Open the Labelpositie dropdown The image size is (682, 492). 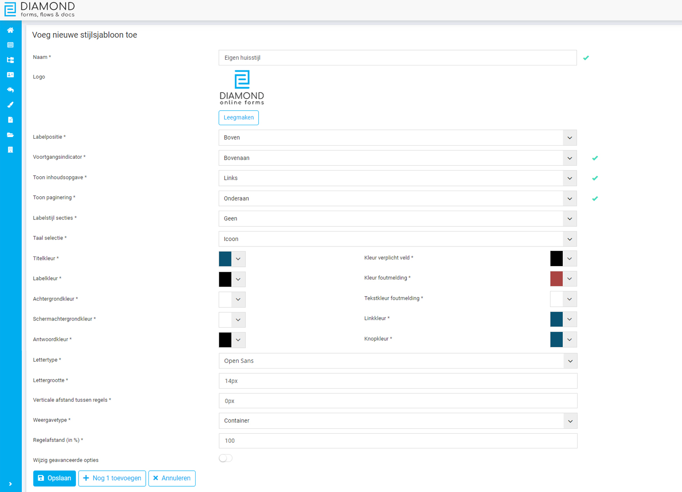point(397,137)
